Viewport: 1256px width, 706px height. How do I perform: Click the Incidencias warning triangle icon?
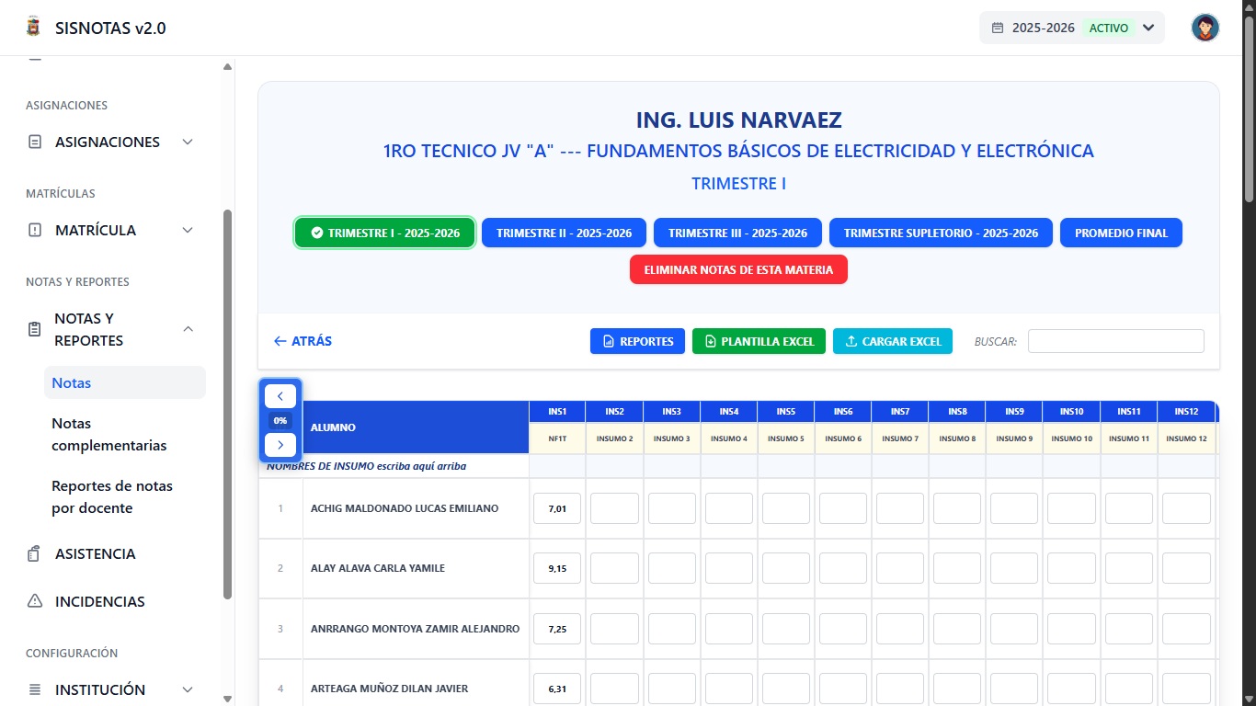tap(35, 601)
